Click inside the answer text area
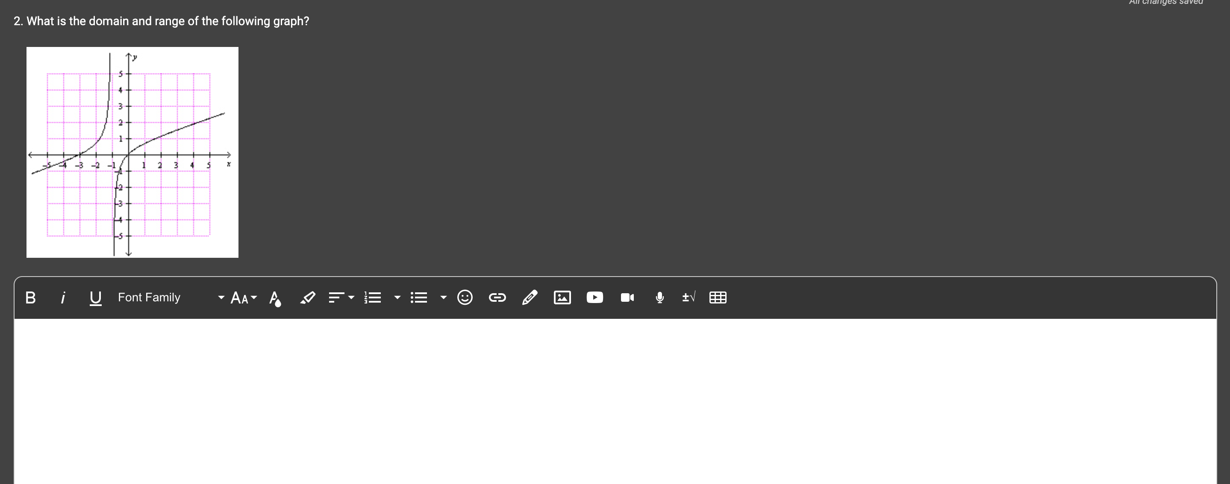The height and width of the screenshot is (484, 1230). click(615, 400)
